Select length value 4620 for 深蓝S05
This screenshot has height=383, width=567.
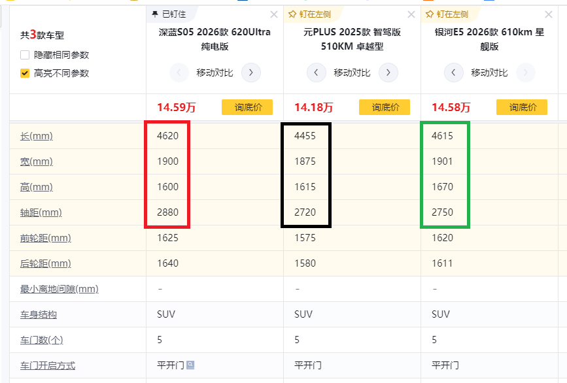[168, 136]
